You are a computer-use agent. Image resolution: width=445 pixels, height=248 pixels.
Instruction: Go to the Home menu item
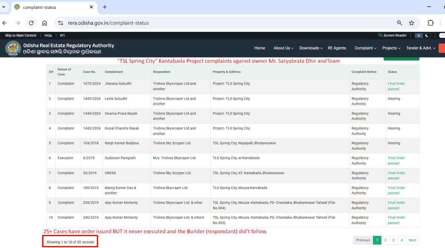pos(260,48)
